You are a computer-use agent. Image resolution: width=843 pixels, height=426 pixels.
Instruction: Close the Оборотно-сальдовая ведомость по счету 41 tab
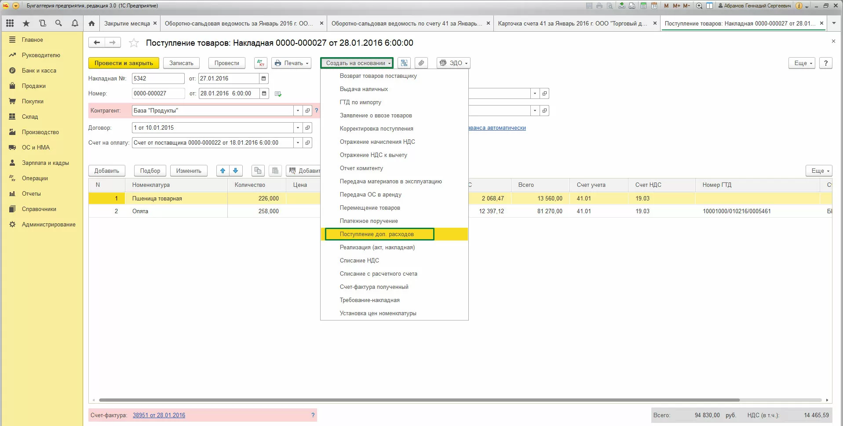point(488,23)
